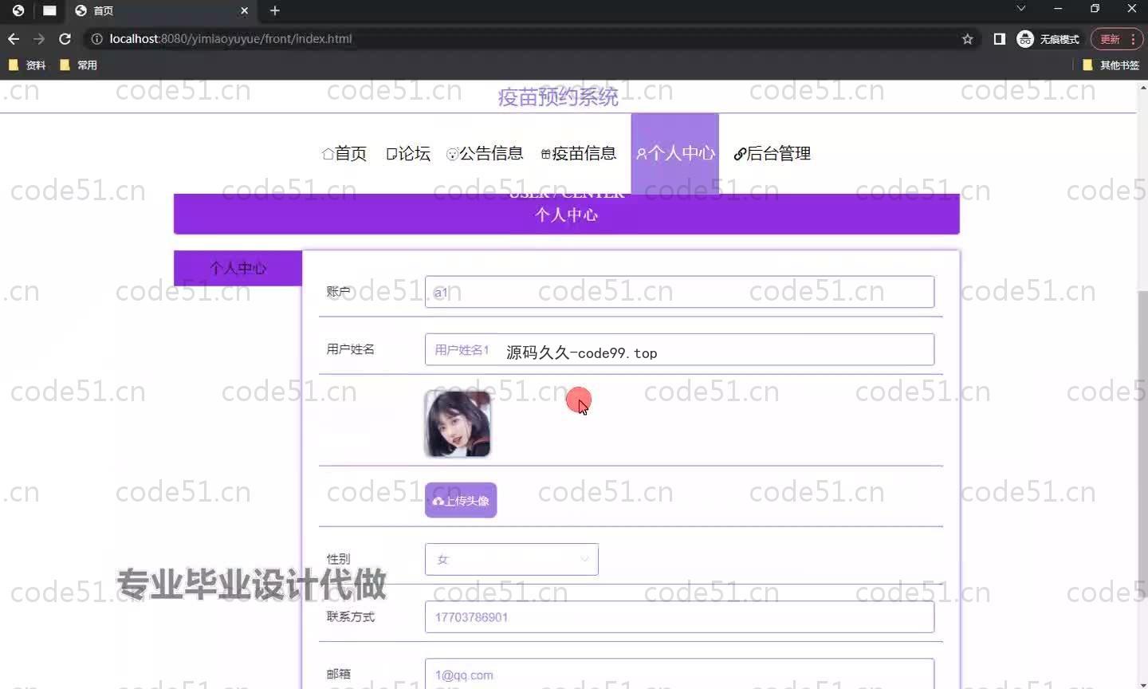Click the 用户姓名 input field
1148x689 pixels.
coord(679,349)
